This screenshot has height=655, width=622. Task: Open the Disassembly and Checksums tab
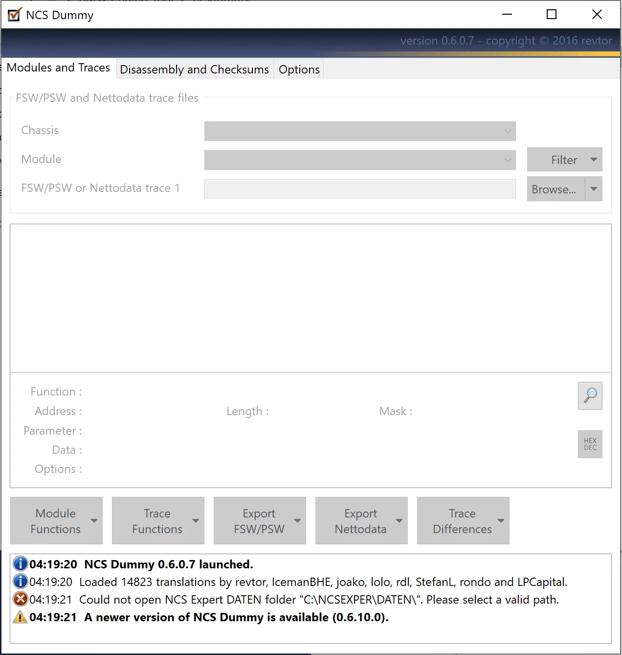click(195, 70)
